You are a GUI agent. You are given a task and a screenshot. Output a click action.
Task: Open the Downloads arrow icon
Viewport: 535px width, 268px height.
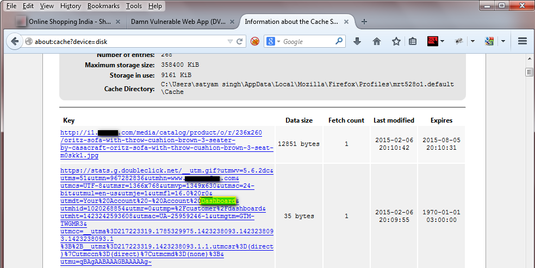tap(357, 41)
